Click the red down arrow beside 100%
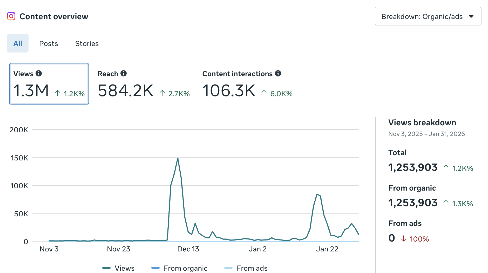 tap(403, 238)
